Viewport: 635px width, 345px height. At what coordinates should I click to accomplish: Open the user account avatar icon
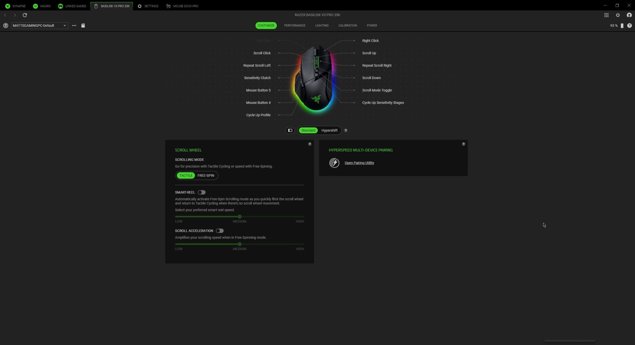(629, 15)
